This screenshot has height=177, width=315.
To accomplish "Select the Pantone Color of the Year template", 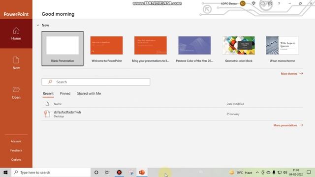I will click(x=194, y=49).
